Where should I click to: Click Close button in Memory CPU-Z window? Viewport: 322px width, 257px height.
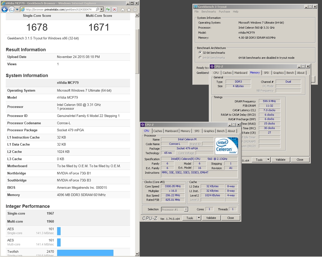[x=300, y=160]
